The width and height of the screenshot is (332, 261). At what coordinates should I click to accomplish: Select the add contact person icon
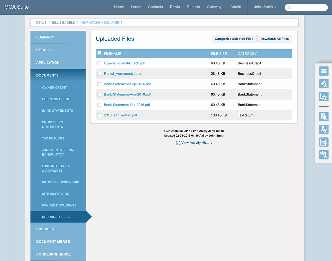(324, 129)
